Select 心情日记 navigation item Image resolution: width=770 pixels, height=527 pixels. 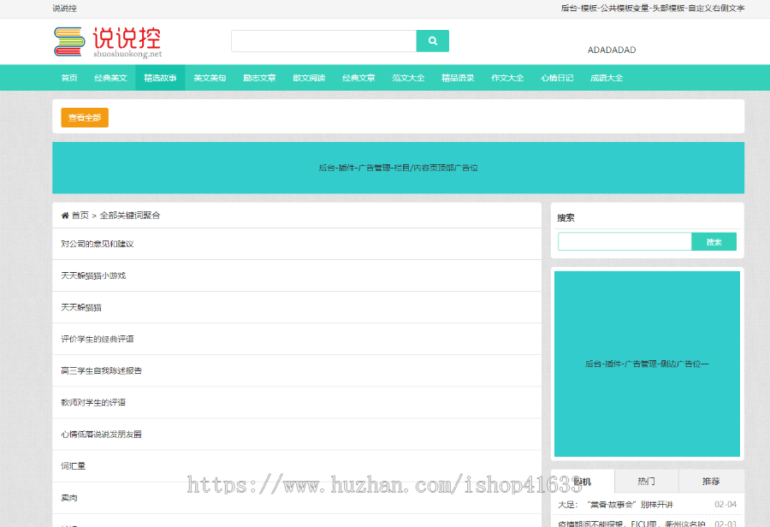click(x=557, y=78)
